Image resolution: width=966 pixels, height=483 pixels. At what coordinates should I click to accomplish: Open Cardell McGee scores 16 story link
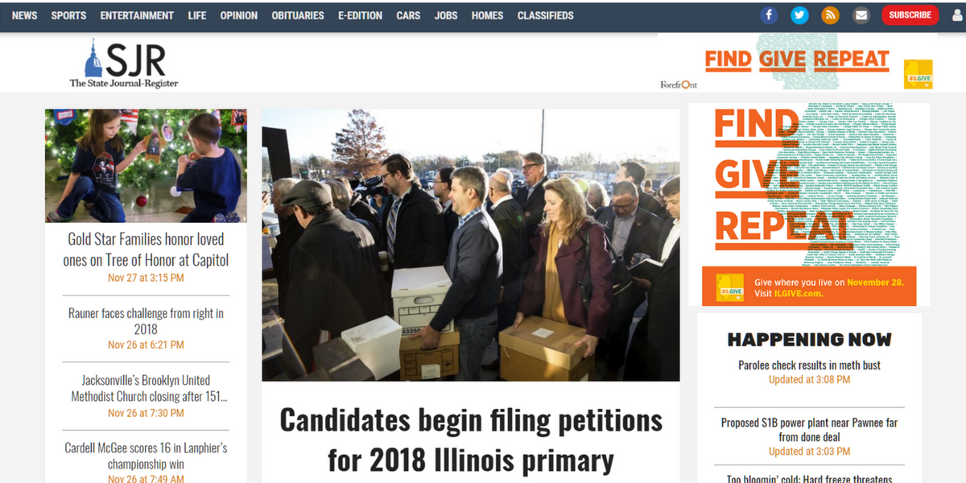(x=146, y=456)
